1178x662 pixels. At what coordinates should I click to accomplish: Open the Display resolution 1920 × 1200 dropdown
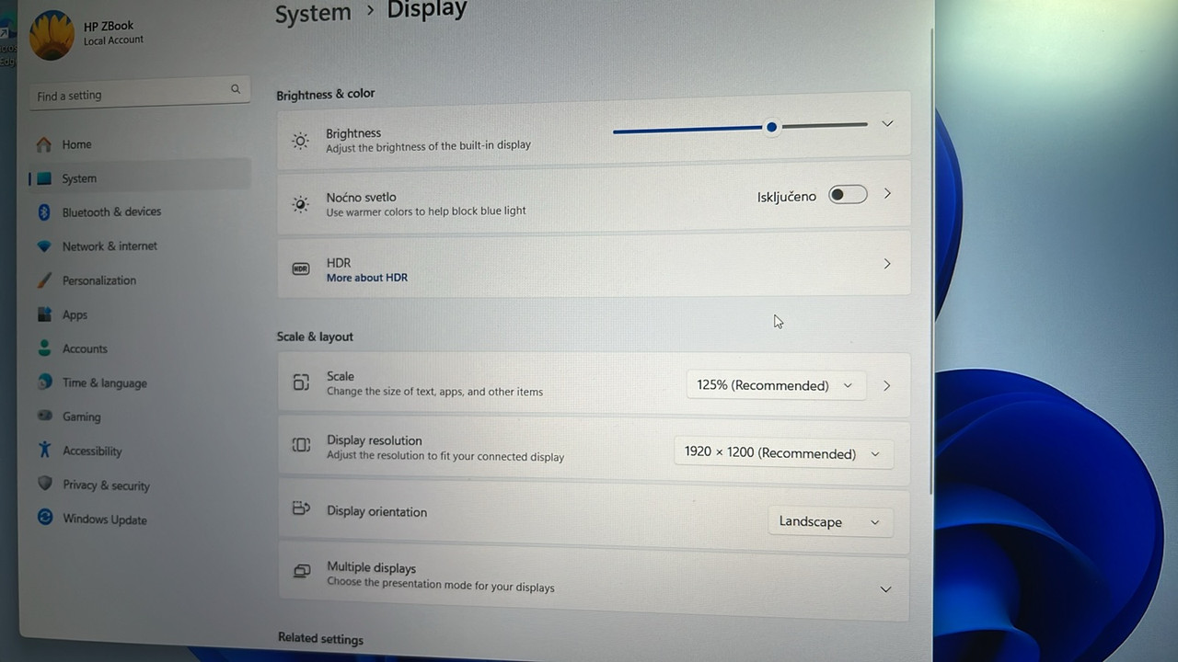pos(783,453)
